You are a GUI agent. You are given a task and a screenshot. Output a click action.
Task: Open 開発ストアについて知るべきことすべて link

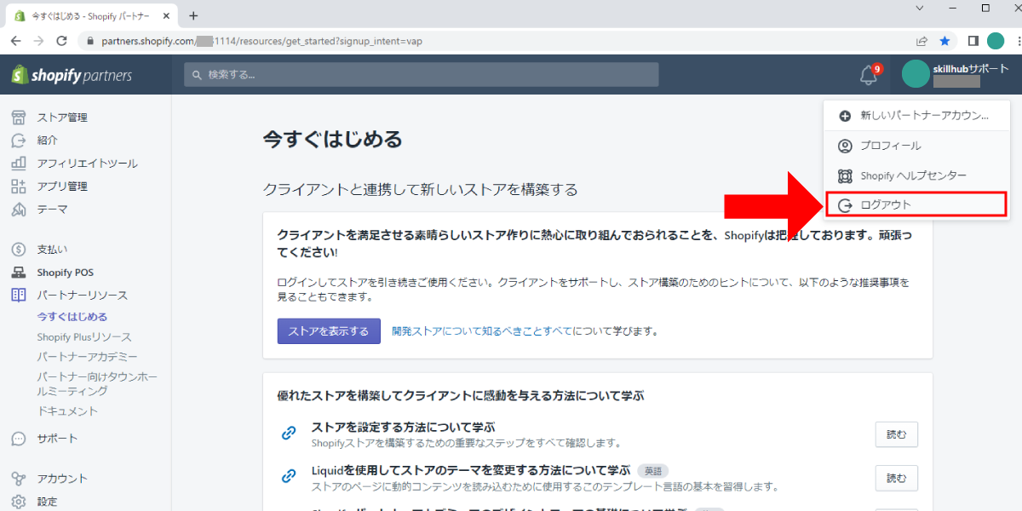(x=482, y=331)
